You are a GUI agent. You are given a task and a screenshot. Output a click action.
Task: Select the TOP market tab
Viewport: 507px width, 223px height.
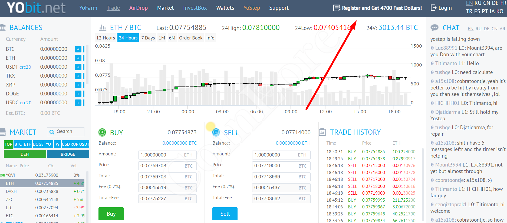point(8,144)
